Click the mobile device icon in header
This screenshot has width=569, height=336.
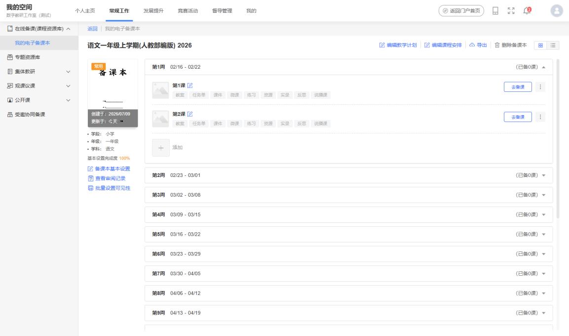[495, 11]
